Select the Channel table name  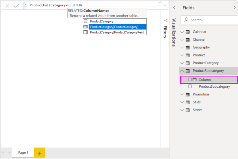click(x=199, y=40)
